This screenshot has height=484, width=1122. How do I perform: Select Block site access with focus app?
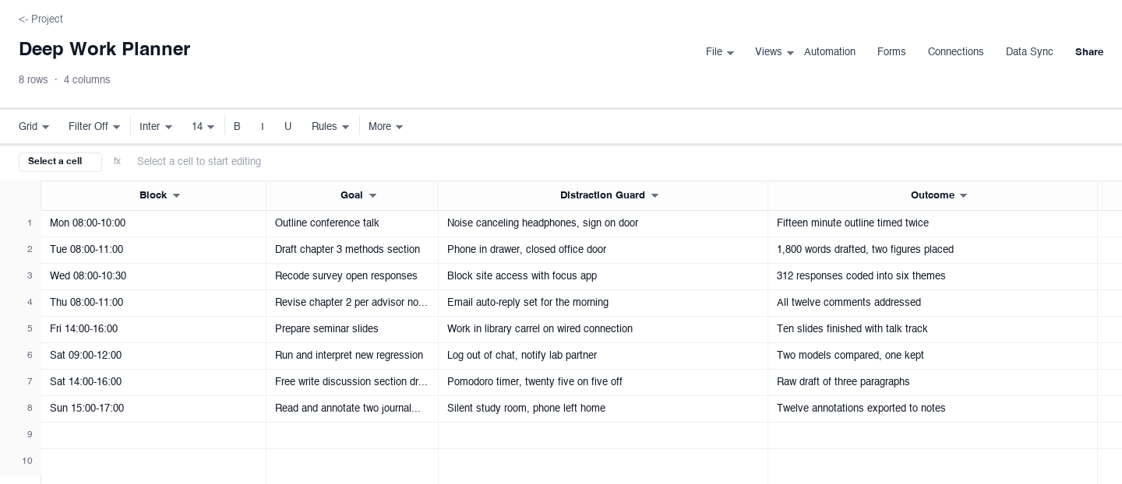(603, 276)
